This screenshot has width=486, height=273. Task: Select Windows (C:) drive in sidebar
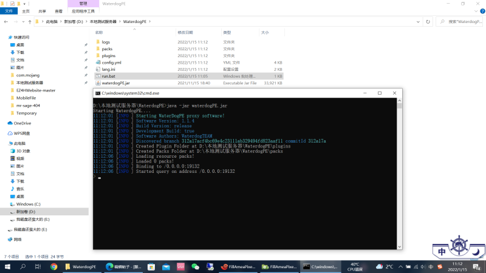point(28,204)
